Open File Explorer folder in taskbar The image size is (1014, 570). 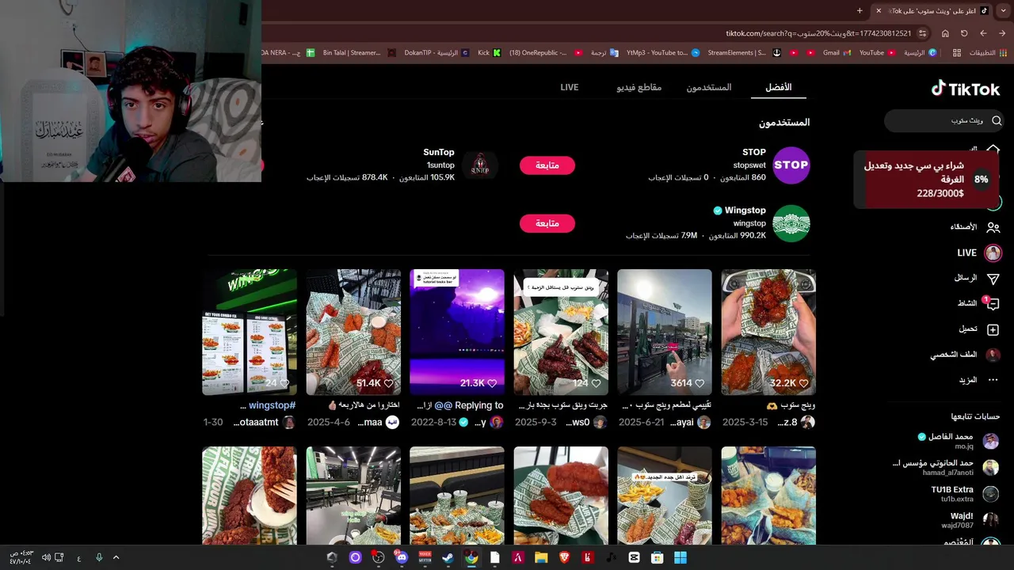(x=541, y=557)
